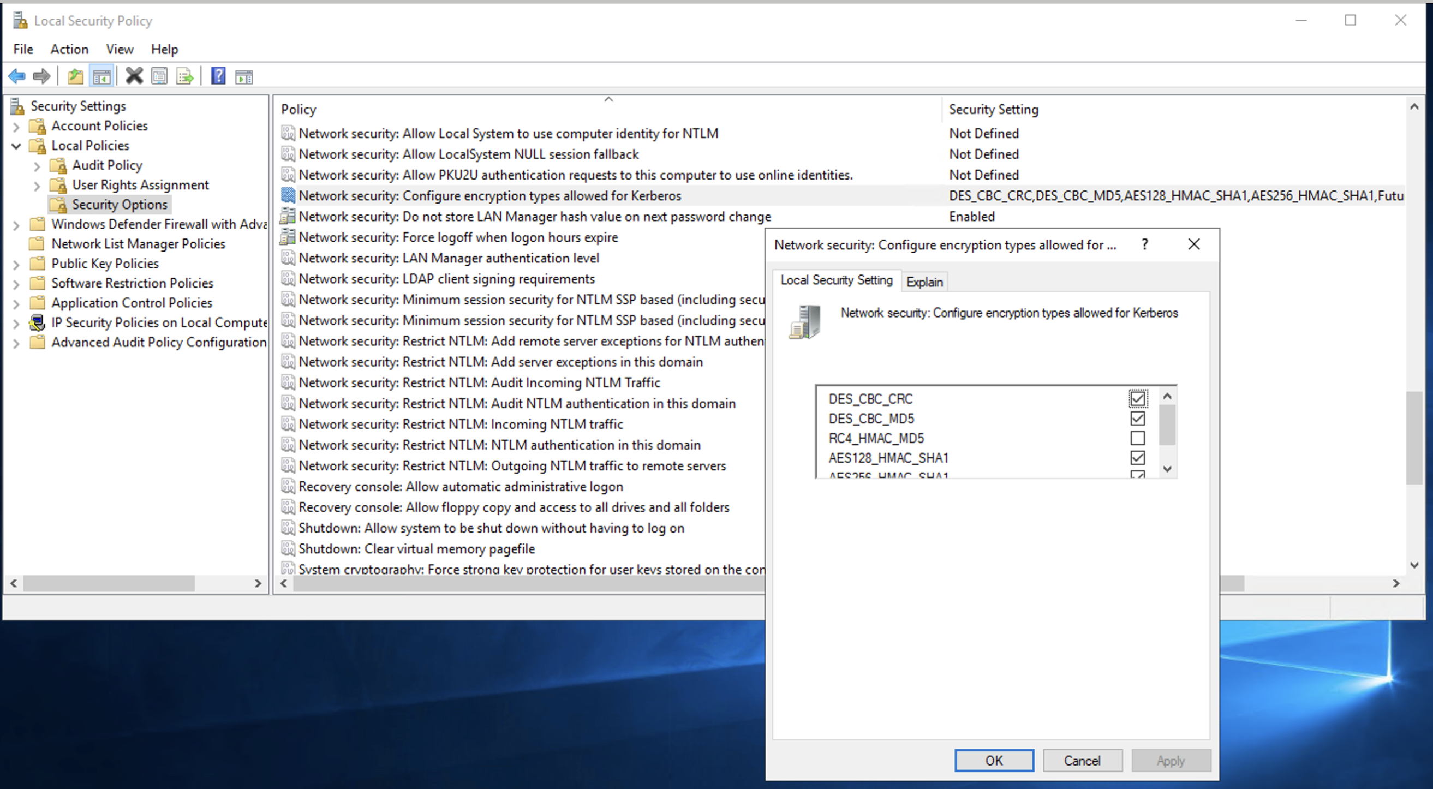Click the black X Delete toolbar icon

click(x=134, y=76)
